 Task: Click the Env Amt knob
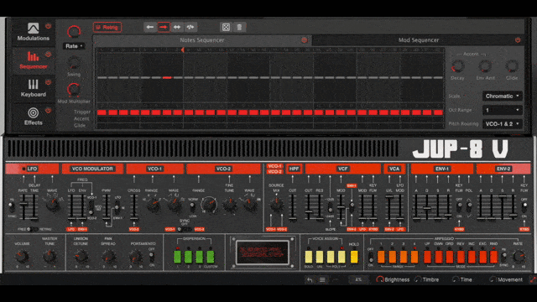tap(485, 66)
